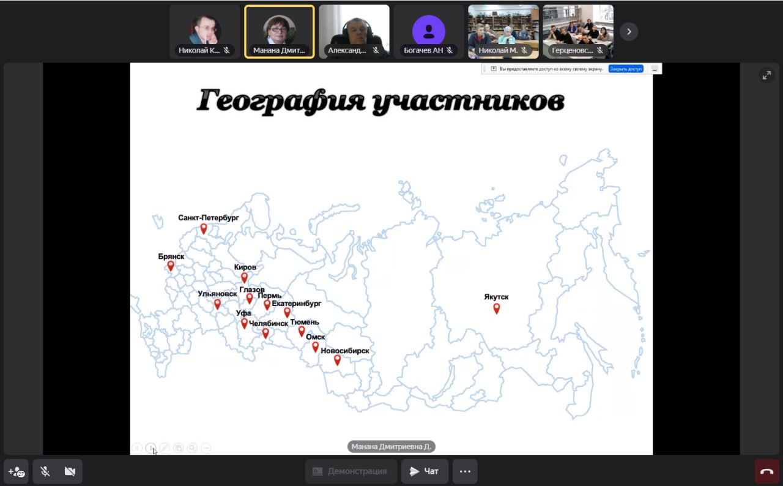Show next participants with the right arrow

tap(629, 31)
